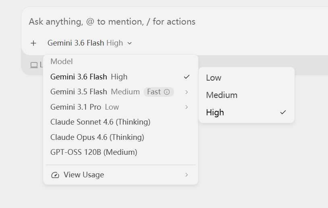Click the plus add-context icon

33,43
